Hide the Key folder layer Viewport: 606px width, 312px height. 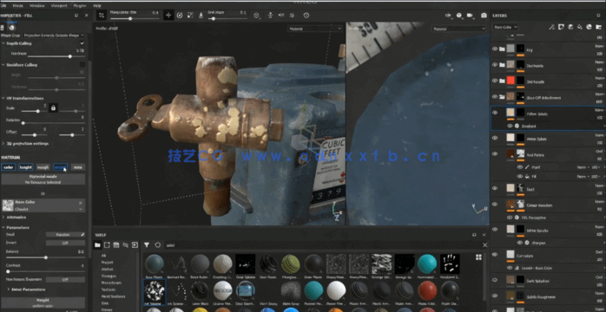click(x=495, y=49)
